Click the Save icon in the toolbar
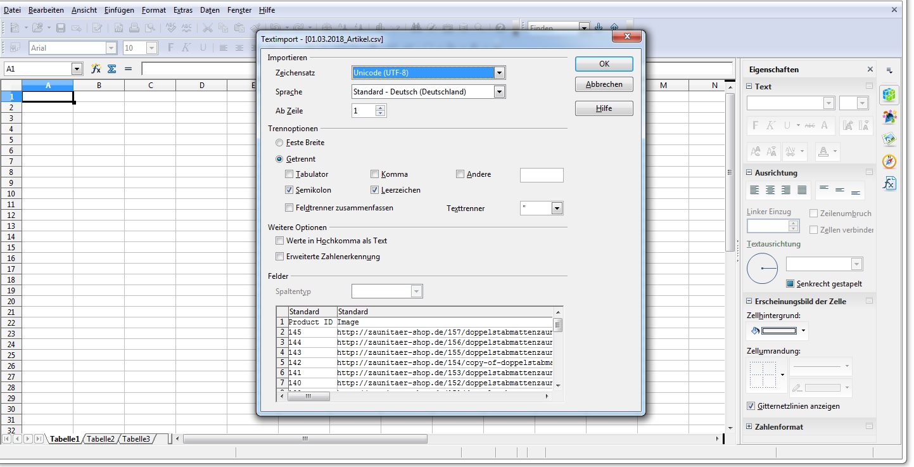Image resolution: width=914 pixels, height=467 pixels. [x=61, y=28]
